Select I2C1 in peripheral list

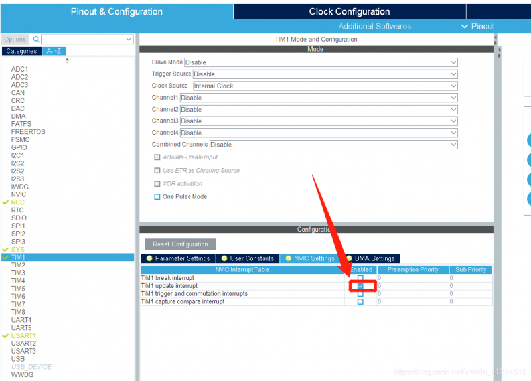pos(18,155)
